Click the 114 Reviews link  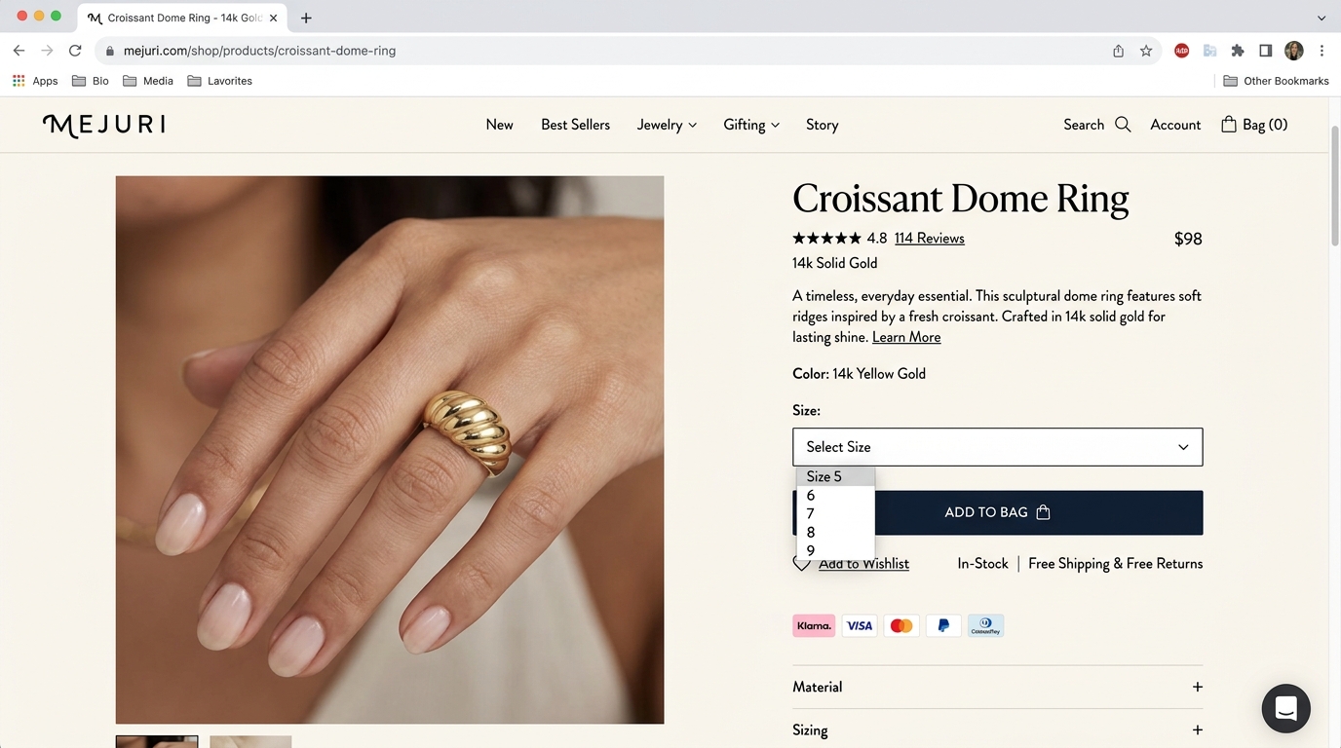tap(929, 238)
